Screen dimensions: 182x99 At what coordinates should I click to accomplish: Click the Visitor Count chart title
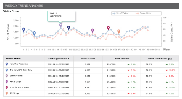pos(11,11)
